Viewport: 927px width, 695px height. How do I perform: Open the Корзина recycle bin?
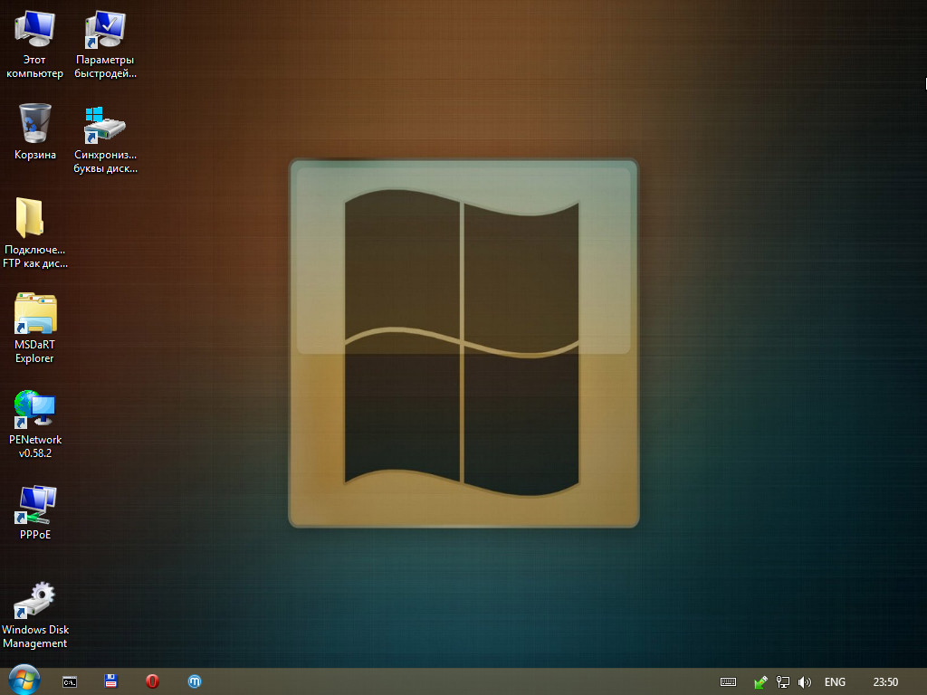point(34,123)
